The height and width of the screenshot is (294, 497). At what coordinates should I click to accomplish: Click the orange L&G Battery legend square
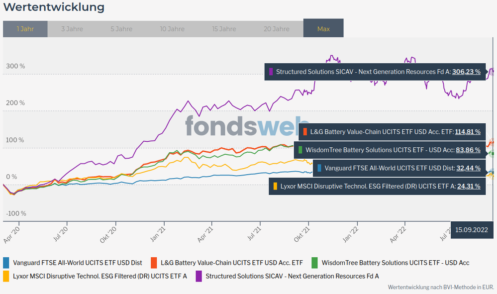coord(154,263)
